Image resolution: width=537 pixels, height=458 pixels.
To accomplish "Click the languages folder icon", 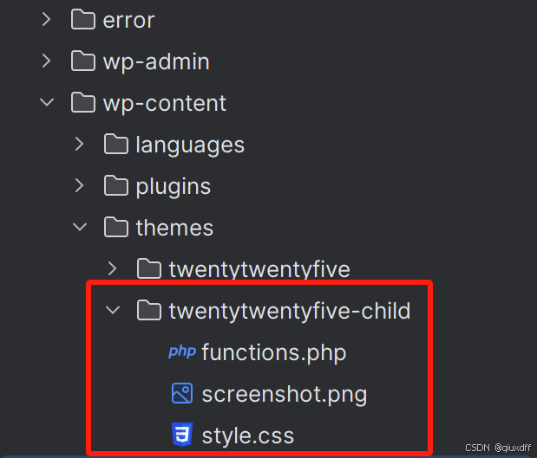I will (x=116, y=145).
